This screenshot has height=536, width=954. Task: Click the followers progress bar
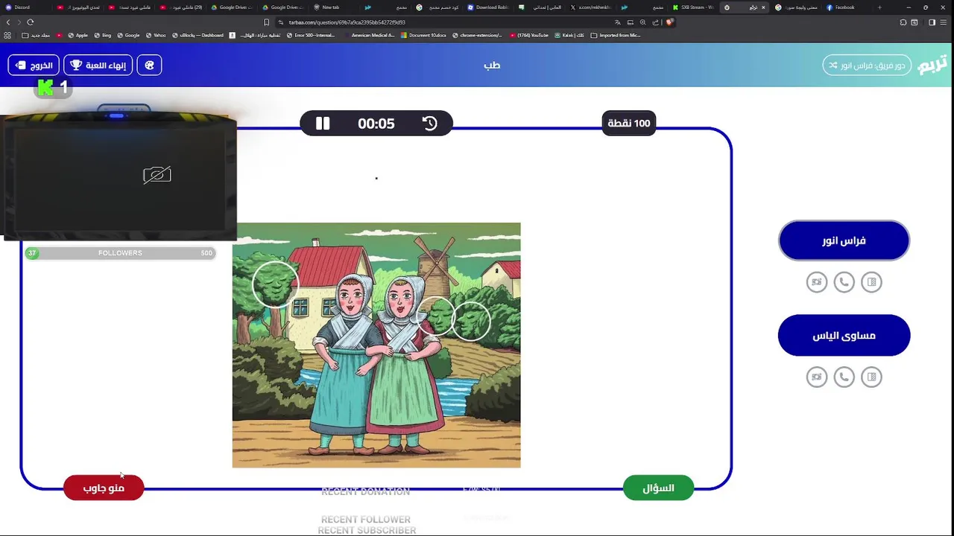120,253
